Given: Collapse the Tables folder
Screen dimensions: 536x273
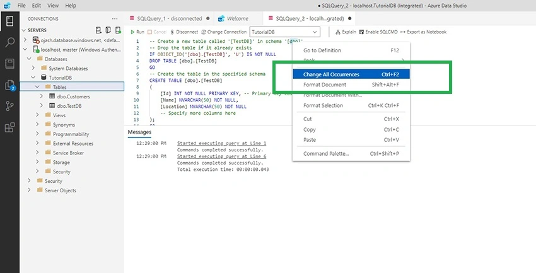Looking at the screenshot, I should click(x=37, y=87).
